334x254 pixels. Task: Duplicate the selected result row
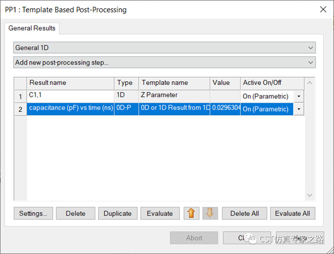118,213
